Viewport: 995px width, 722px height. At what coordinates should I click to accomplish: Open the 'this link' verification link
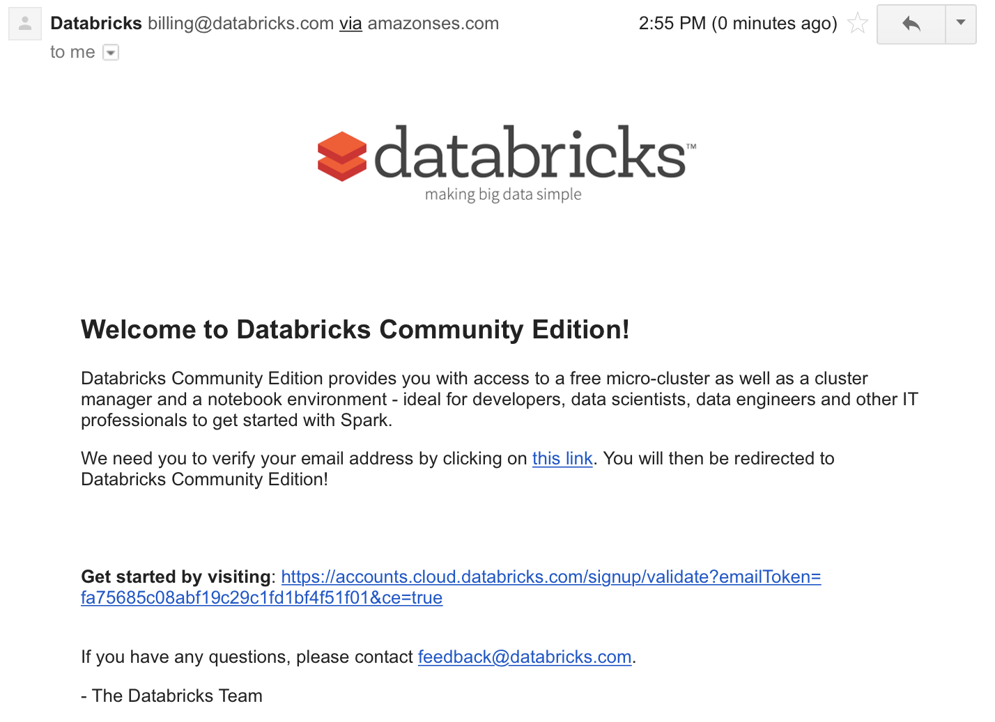[562, 458]
